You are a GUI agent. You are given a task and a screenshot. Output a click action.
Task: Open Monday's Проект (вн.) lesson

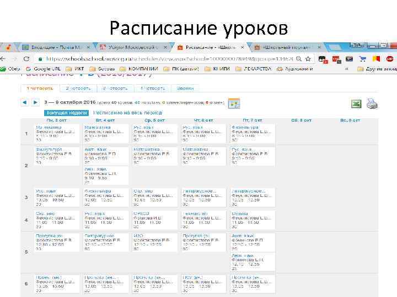click(49, 277)
